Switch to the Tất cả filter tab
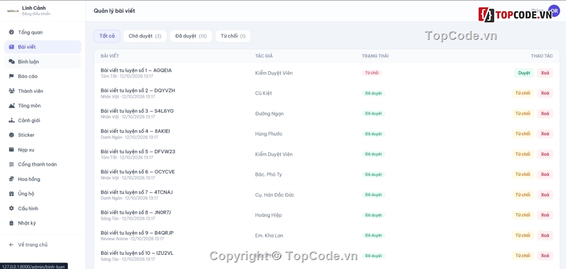566x269 pixels. pos(107,36)
